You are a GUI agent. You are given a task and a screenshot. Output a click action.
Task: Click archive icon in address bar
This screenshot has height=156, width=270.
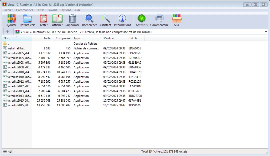coord(17,32)
